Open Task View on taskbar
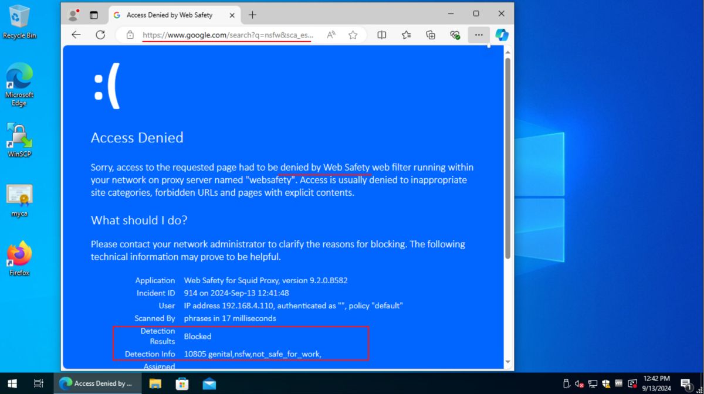 pyautogui.click(x=39, y=383)
